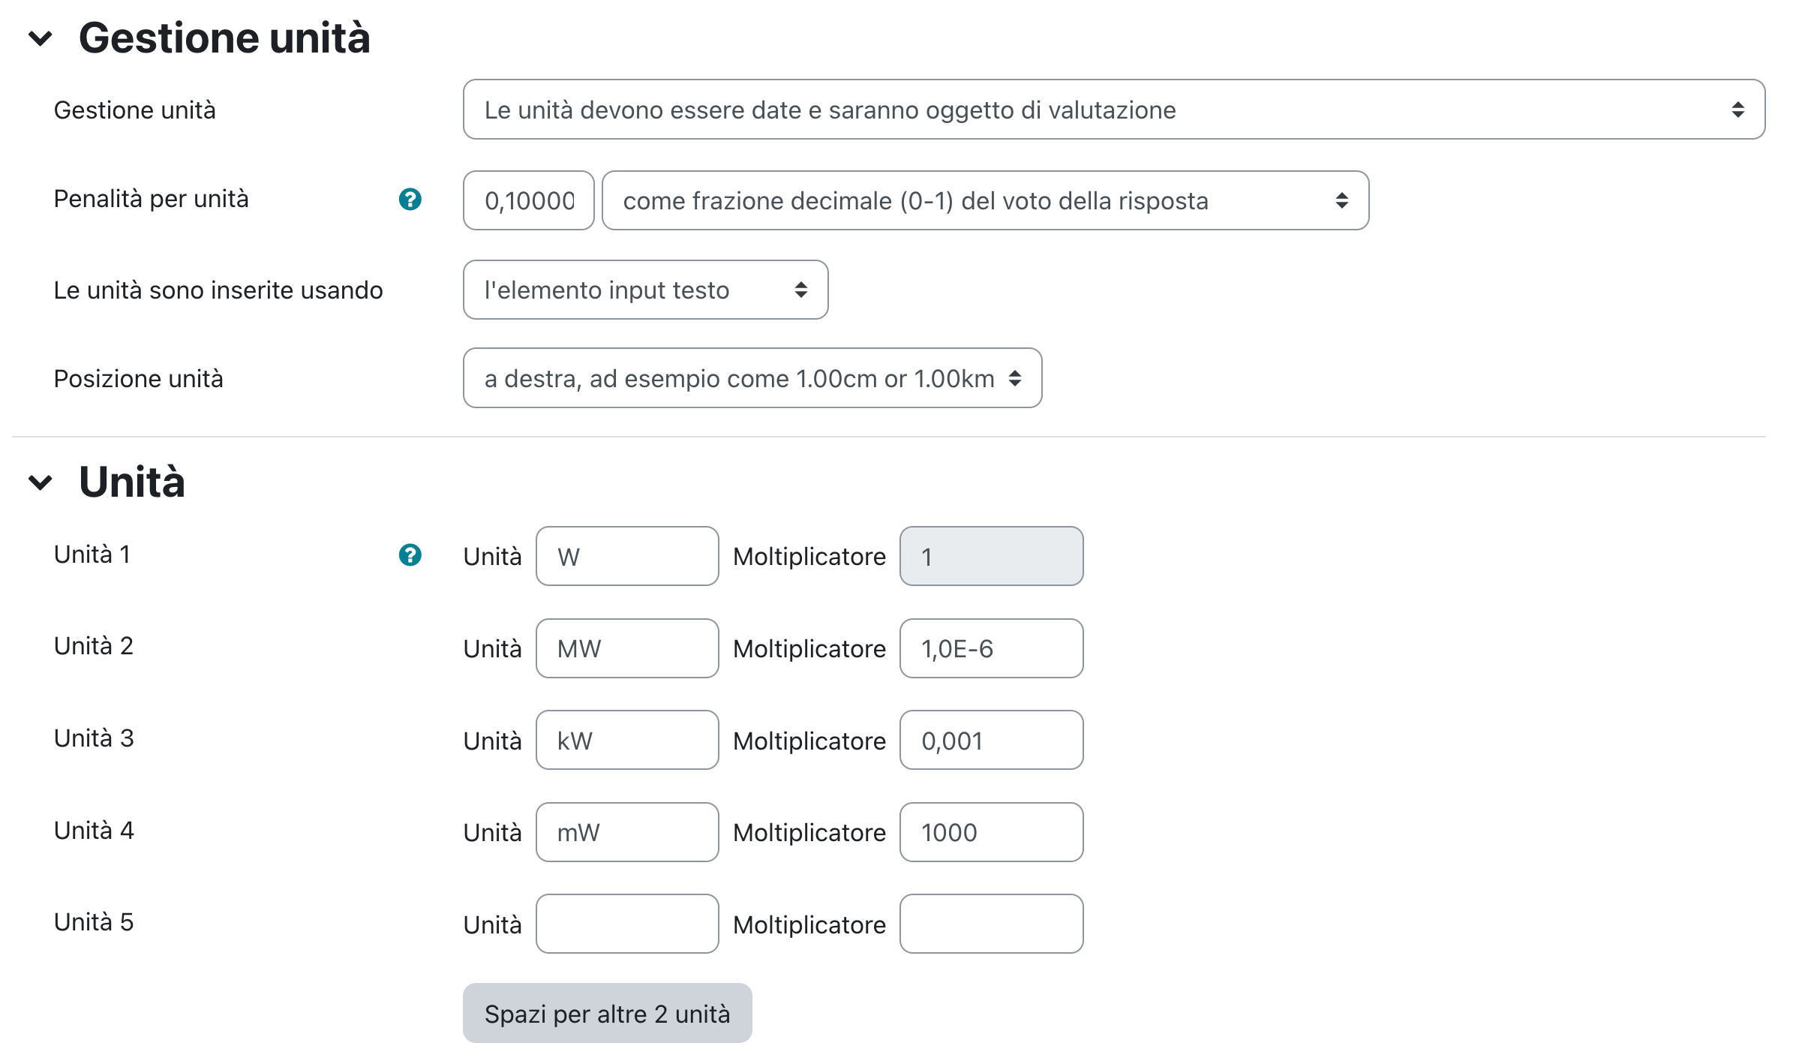Screen dimensions: 1820x1061
Task: Click the Unità 3 multiplier field 0,001
Action: coord(991,740)
